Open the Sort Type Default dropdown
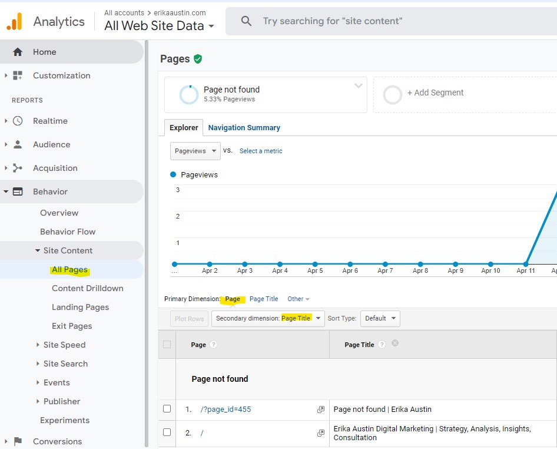The image size is (557, 449). 380,319
